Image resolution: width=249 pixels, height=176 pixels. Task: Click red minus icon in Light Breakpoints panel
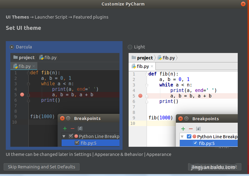coord(190,129)
